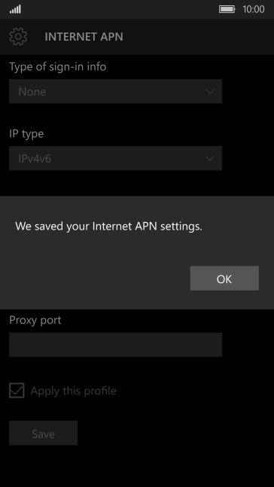Tap the battery icon in status bar
Image resolution: width=274 pixels, height=487 pixels.
(x=227, y=9)
